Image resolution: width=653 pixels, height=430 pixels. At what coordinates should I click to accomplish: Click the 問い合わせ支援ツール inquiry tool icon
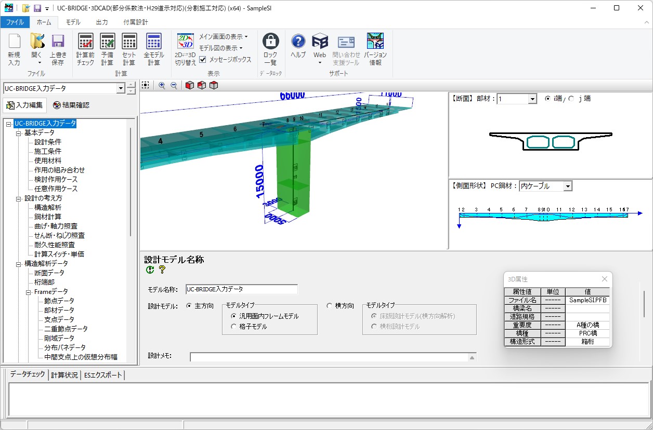click(x=346, y=49)
